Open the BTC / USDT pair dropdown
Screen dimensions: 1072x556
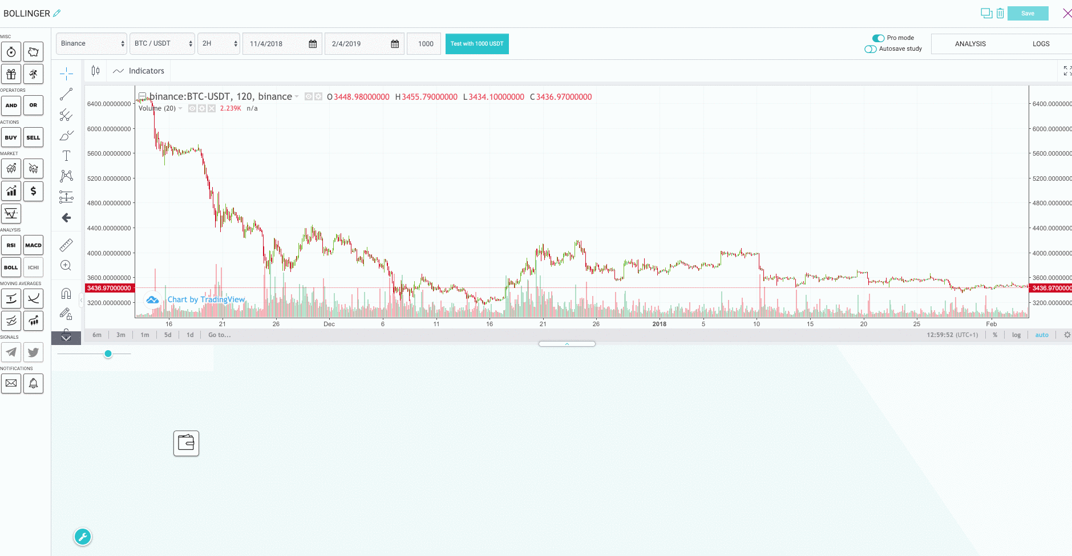coord(163,44)
